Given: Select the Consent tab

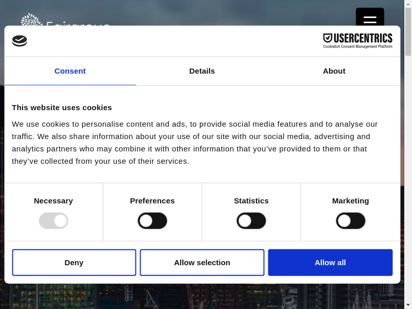Looking at the screenshot, I should tap(70, 71).
